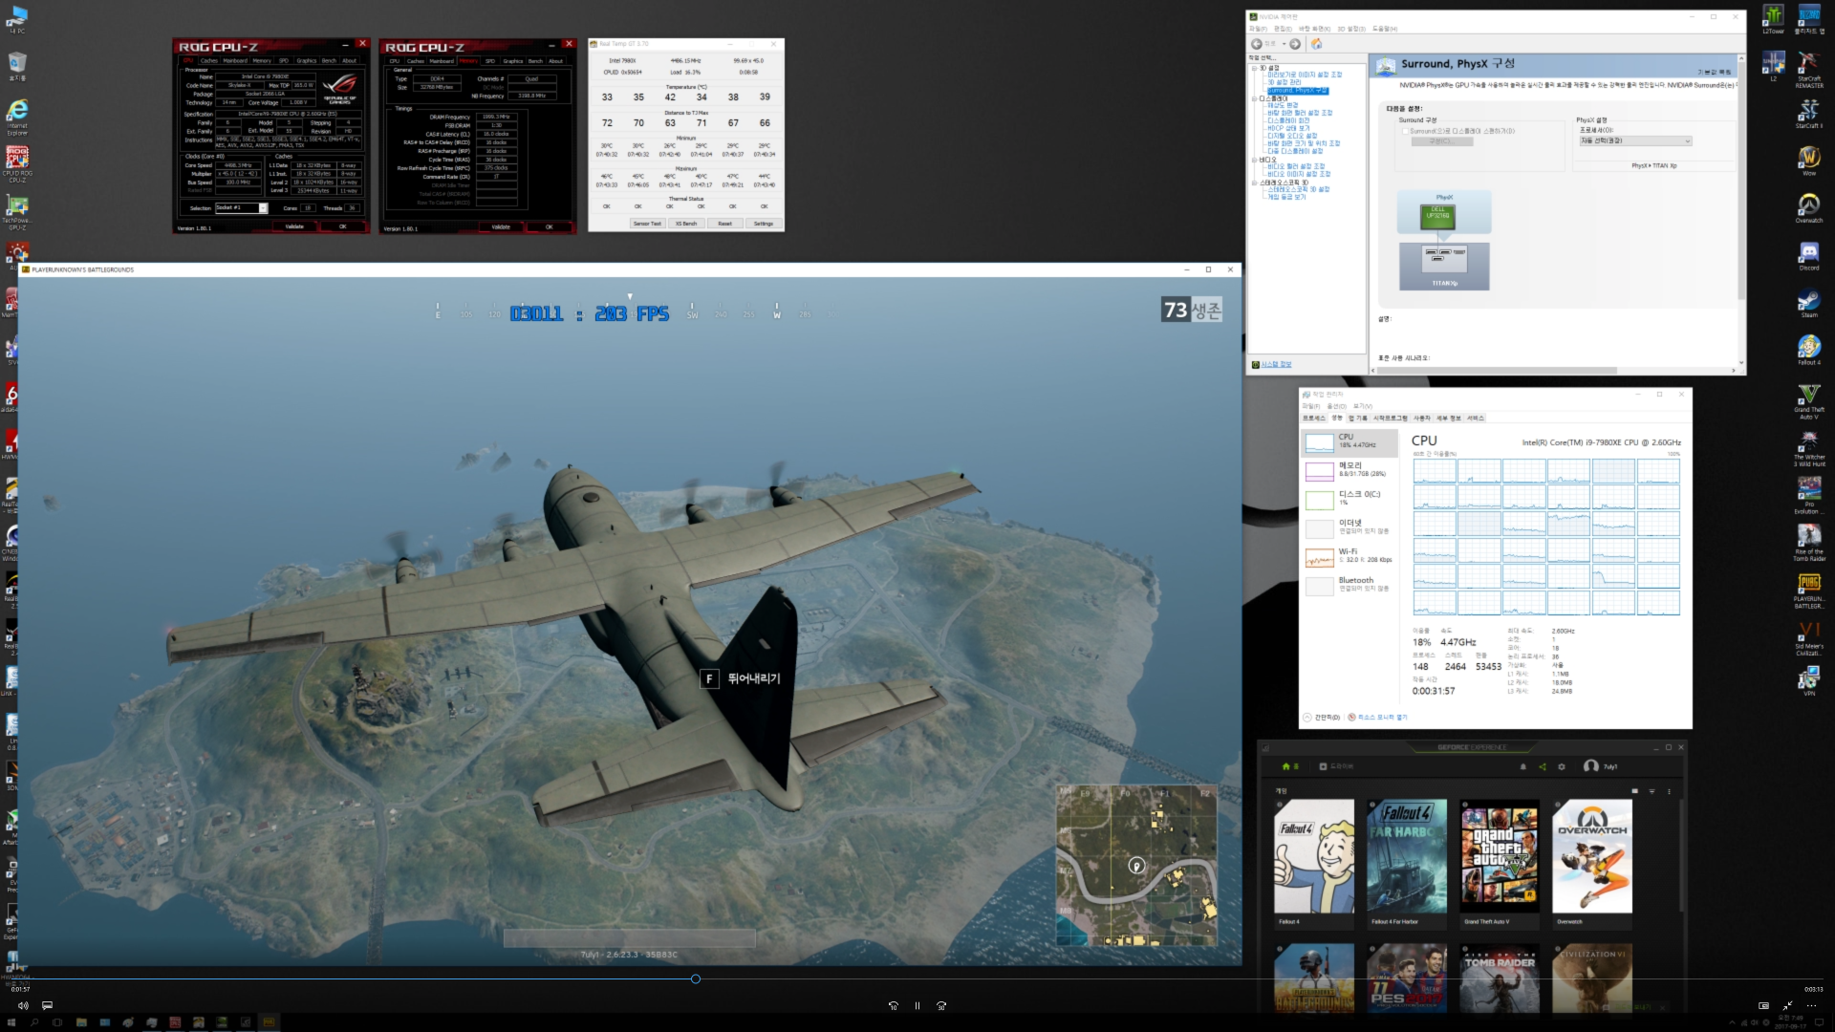Open the 도움말 menu in NVIDIA control panel

[1385, 29]
